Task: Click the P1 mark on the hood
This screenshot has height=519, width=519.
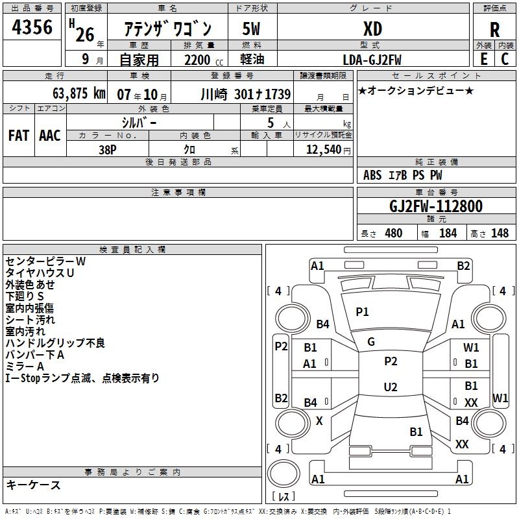Action: point(362,311)
